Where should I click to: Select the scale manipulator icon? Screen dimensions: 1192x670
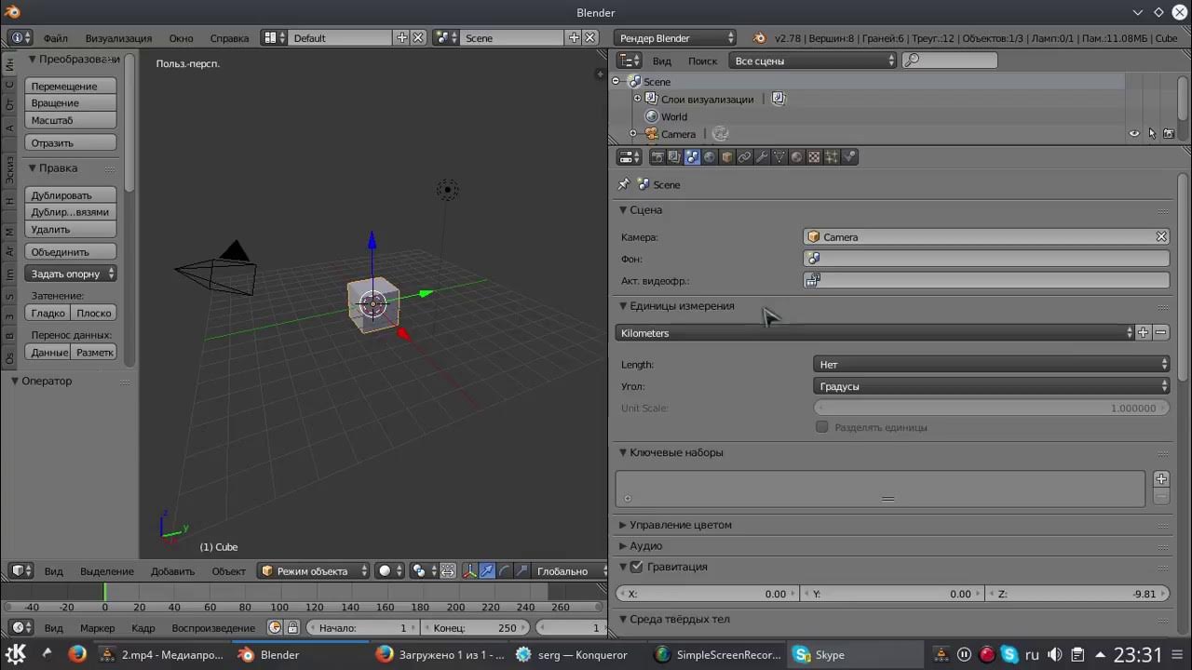(521, 571)
